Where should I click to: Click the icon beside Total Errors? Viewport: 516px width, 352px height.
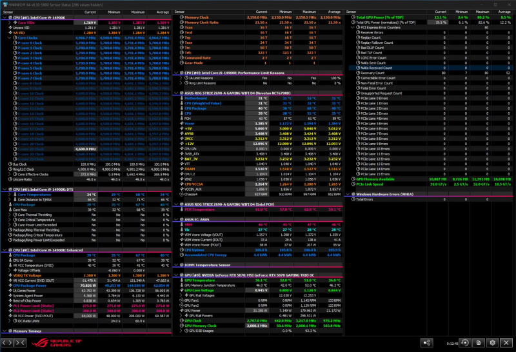pyautogui.click(x=353, y=199)
